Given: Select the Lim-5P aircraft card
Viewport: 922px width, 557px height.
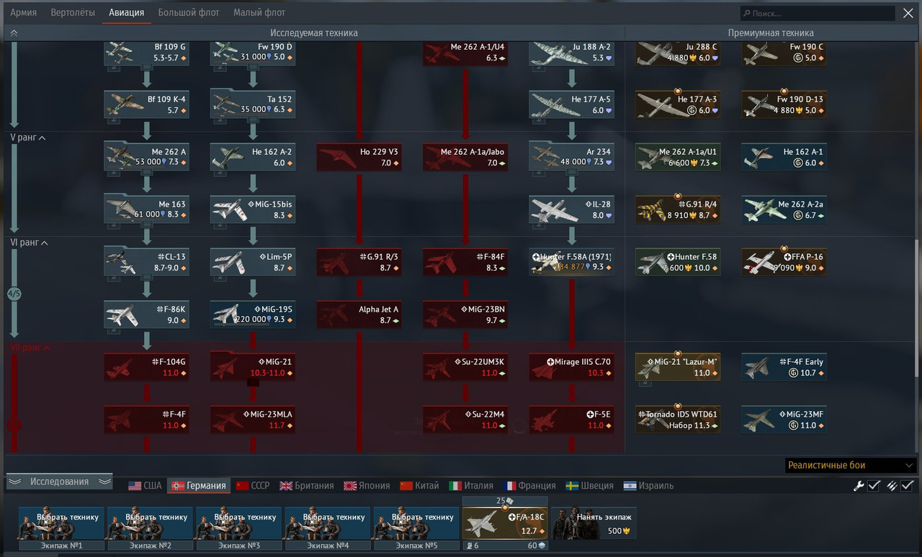Looking at the screenshot, I should 253,262.
